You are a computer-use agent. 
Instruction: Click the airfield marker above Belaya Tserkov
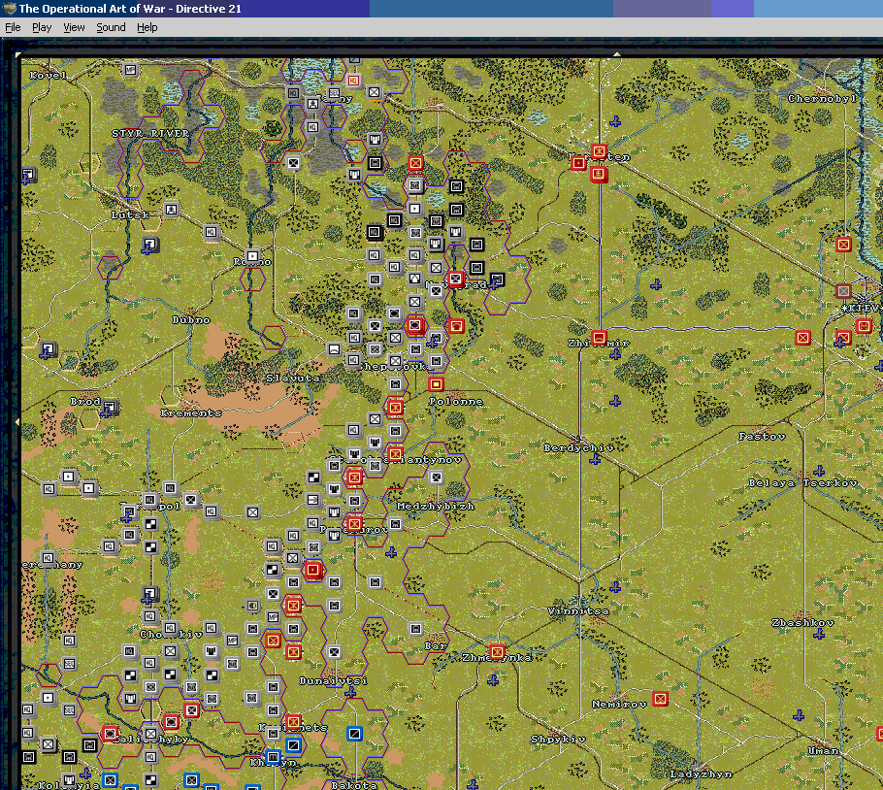819,471
